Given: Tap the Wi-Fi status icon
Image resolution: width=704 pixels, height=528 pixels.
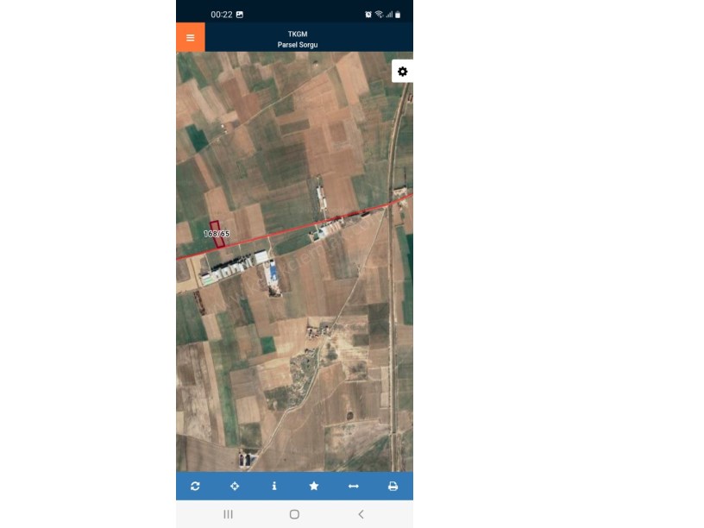Looking at the screenshot, I should tap(379, 15).
